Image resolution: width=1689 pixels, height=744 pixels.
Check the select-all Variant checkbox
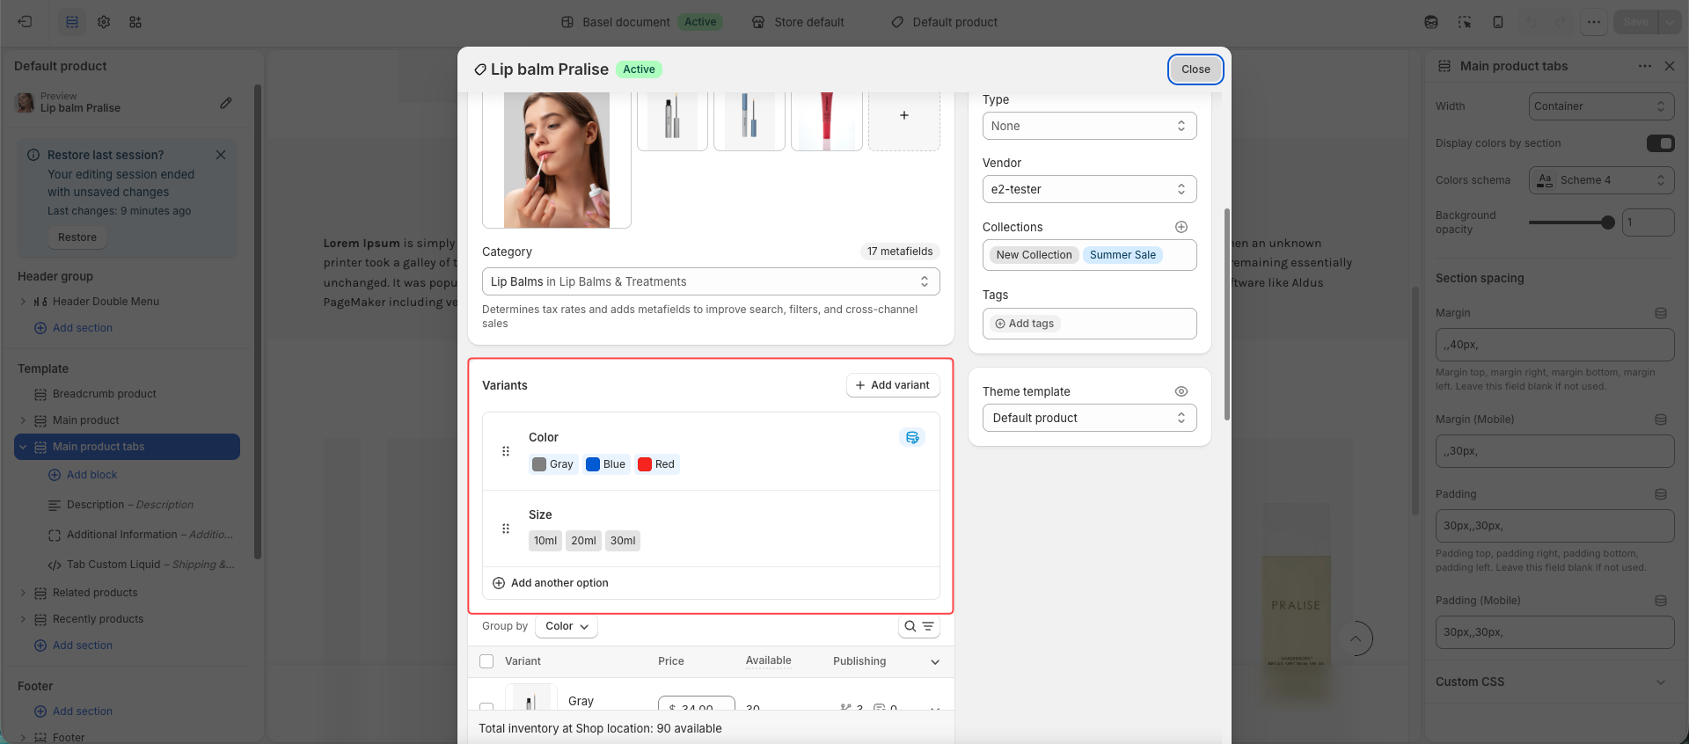pos(486,661)
